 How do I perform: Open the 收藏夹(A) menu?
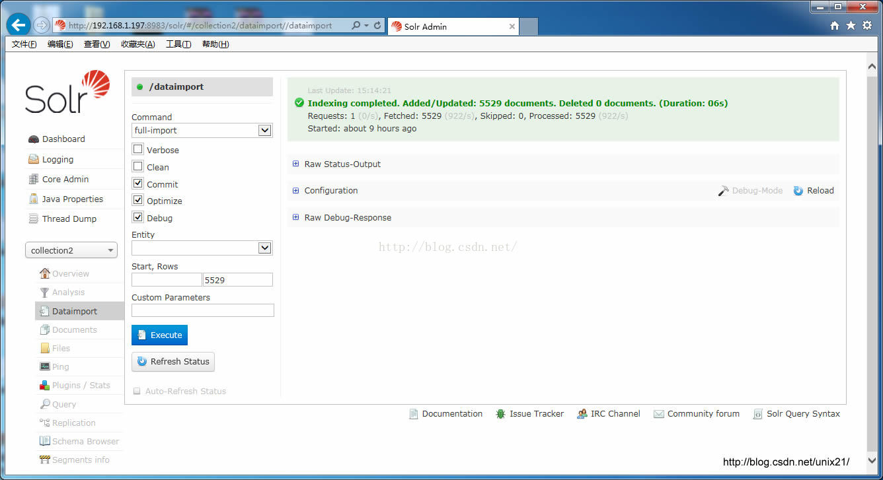(x=137, y=44)
